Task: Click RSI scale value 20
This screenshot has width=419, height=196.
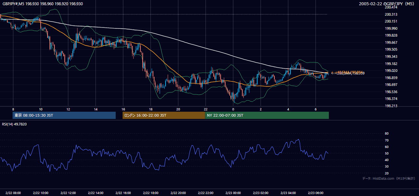Action: [387, 173]
